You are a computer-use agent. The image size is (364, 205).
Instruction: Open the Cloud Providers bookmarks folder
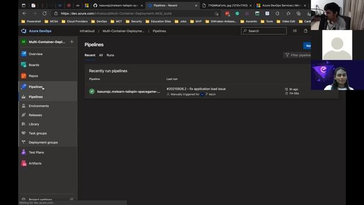(x=75, y=22)
